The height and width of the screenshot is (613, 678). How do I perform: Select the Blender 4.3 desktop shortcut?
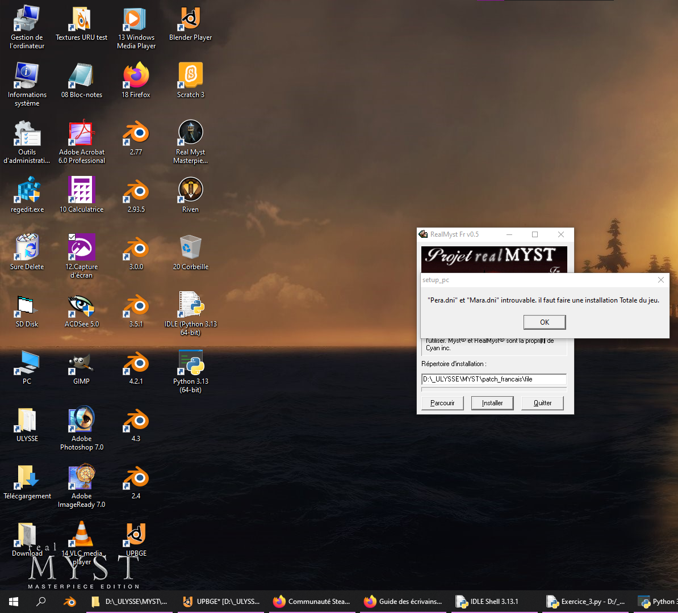136,425
